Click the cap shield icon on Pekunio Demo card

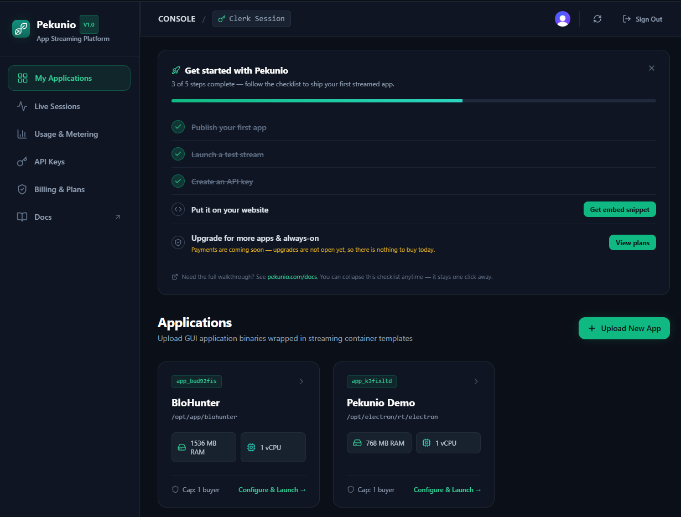(x=350, y=490)
